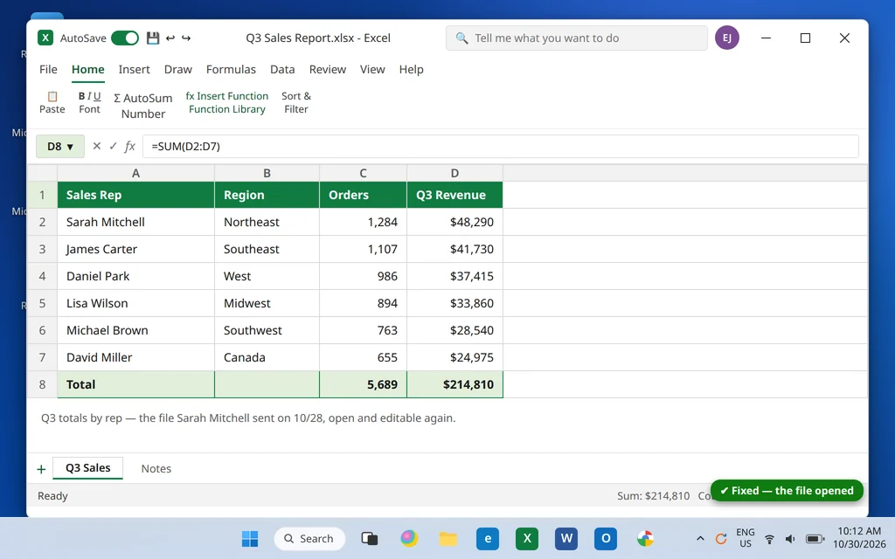Open Edge browser from the taskbar
Screen dimensions: 895x559
[488, 538]
